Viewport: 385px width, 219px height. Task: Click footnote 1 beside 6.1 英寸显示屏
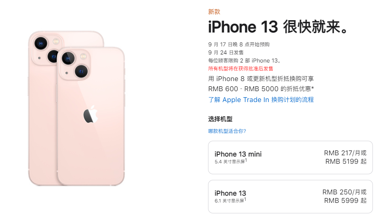[245, 199]
